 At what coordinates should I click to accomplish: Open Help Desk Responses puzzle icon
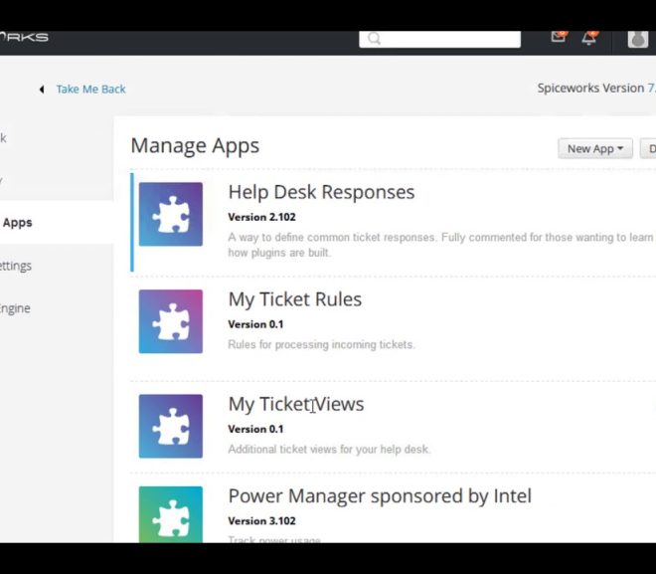(x=171, y=214)
